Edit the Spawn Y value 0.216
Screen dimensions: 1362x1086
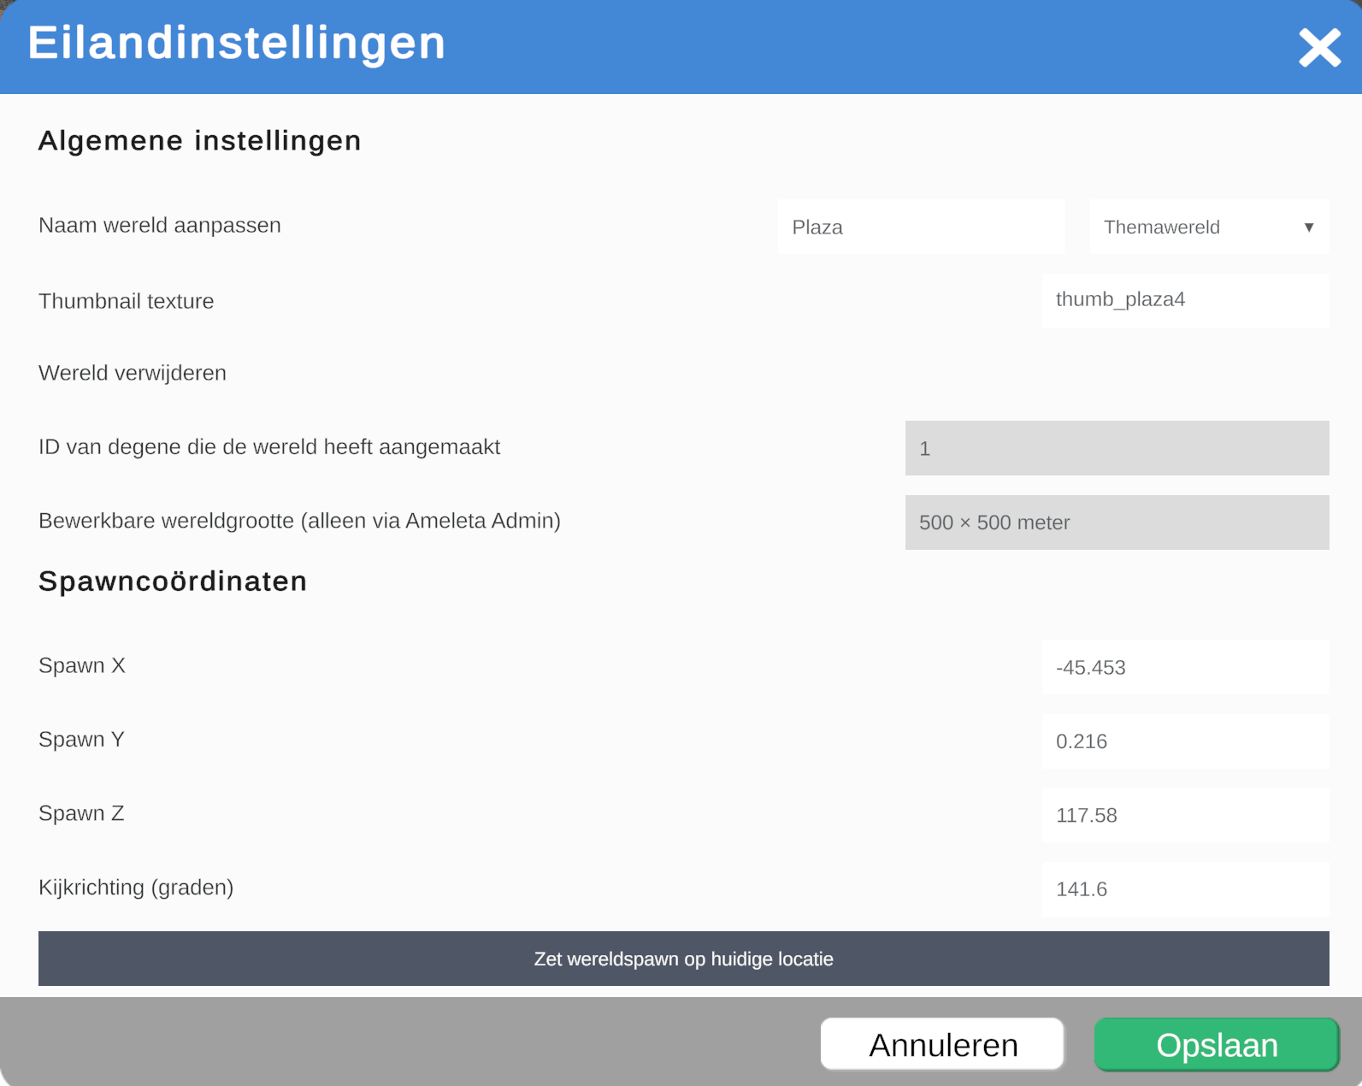pos(1185,741)
